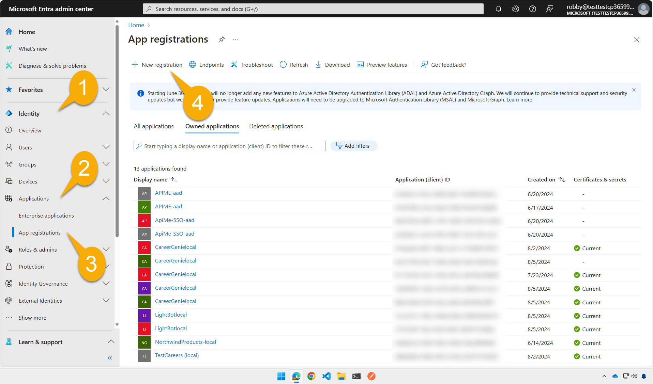Expand the Devices chevron
This screenshot has height=384, width=653.
coord(106,181)
